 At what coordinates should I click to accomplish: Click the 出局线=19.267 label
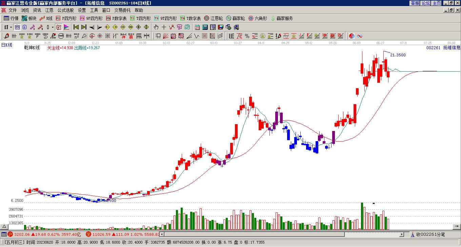click(x=87, y=48)
